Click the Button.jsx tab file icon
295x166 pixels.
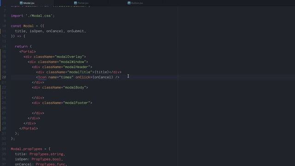click(129, 3)
